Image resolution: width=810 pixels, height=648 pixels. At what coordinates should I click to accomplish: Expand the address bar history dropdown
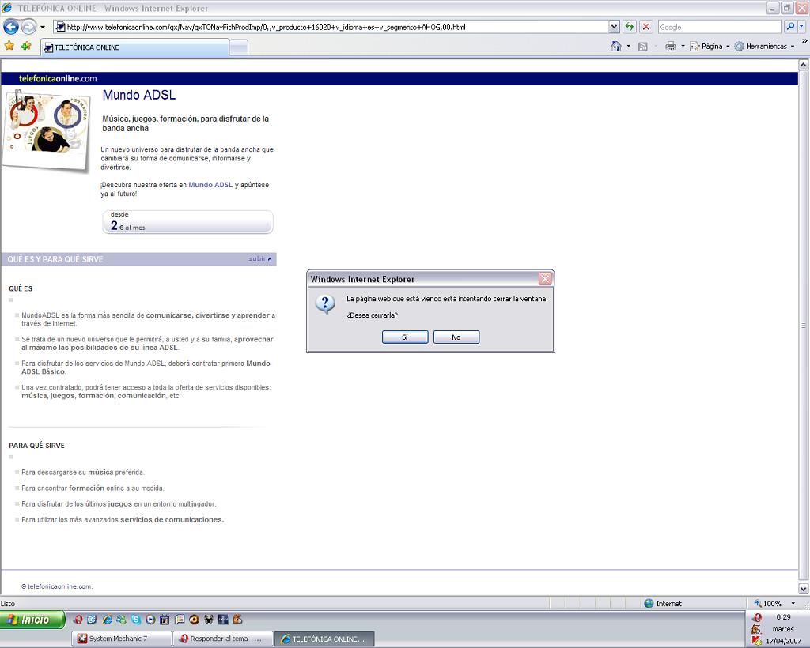[614, 27]
